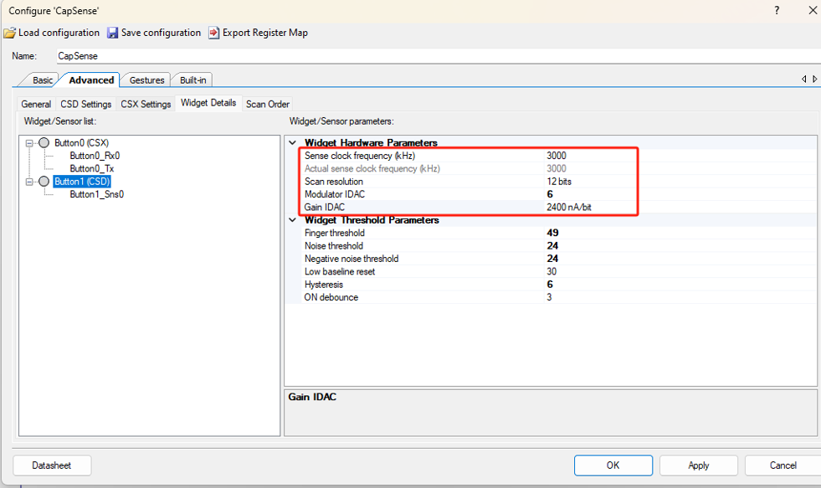
Task: Open the Built-in tab
Action: point(192,80)
